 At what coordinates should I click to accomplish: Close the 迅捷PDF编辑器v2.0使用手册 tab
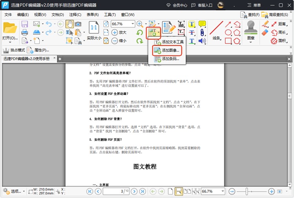point(54,58)
